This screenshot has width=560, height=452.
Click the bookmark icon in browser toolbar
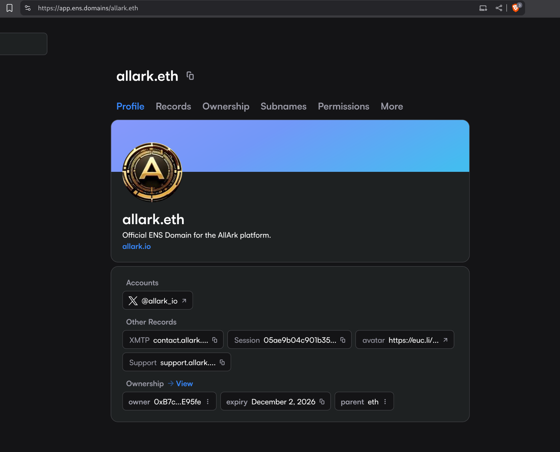pos(10,8)
